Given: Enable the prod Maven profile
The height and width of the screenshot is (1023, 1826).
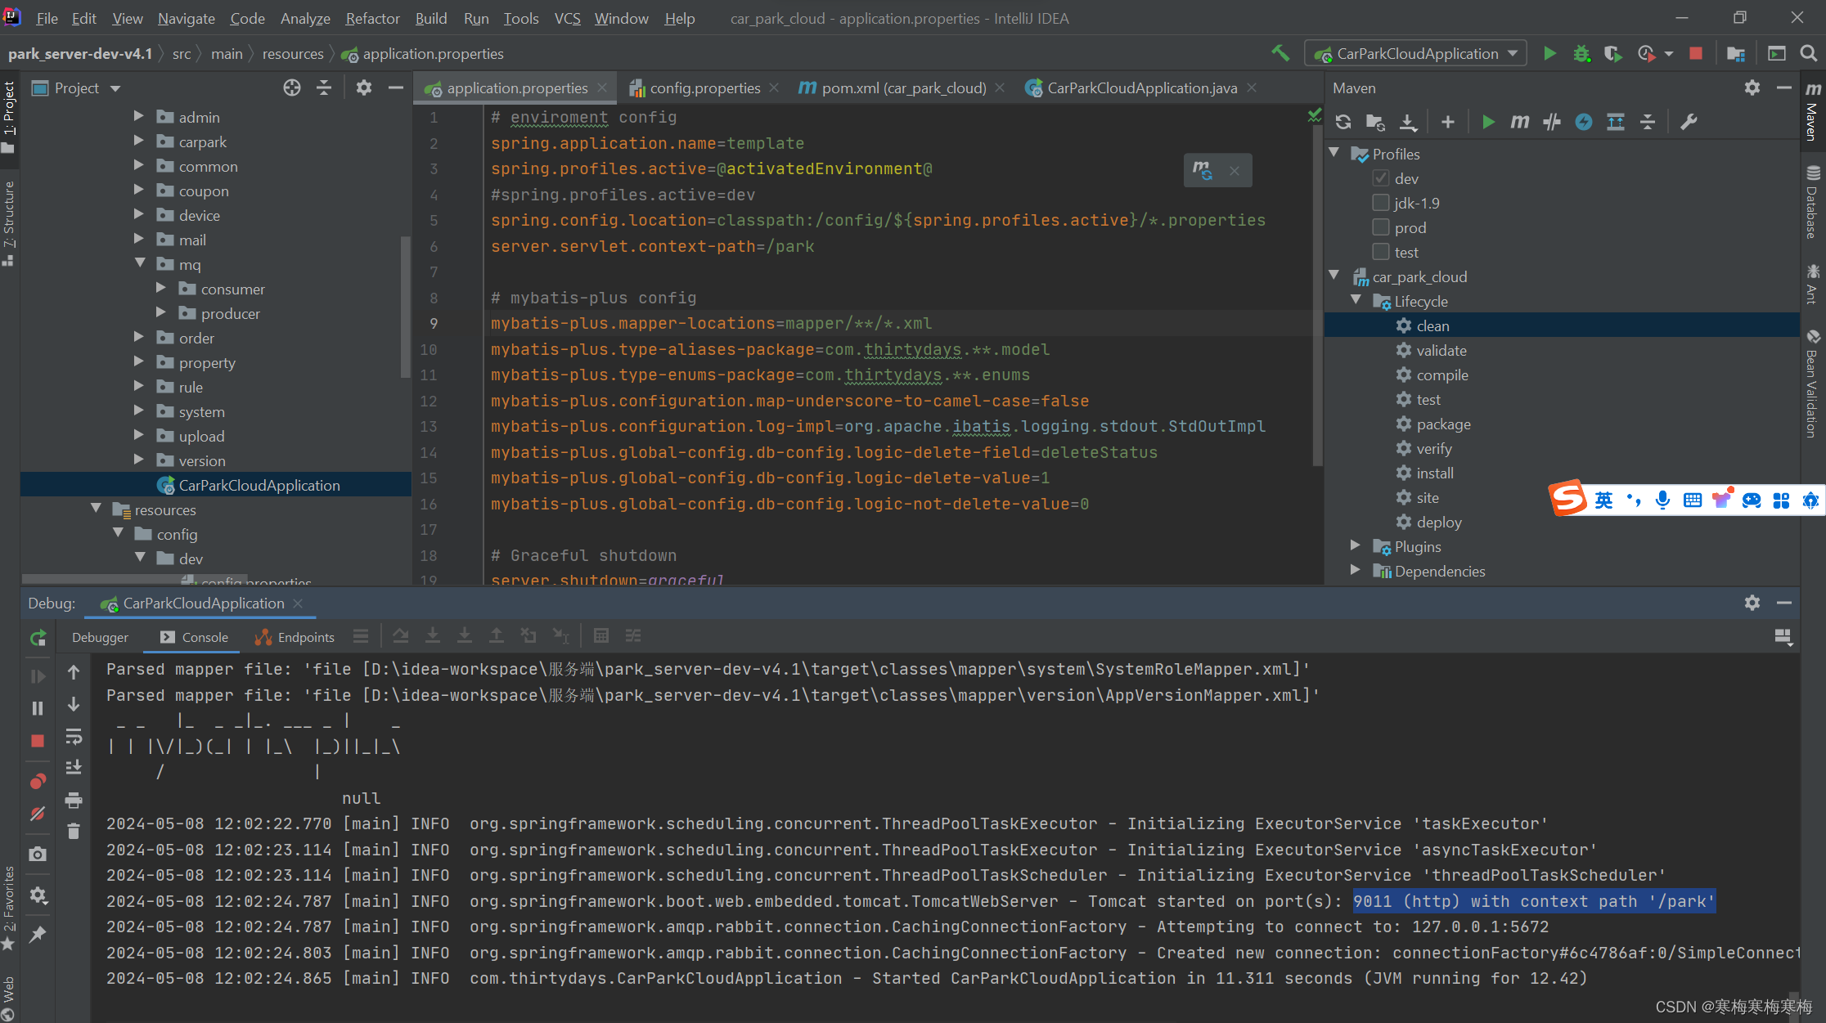Looking at the screenshot, I should 1381,227.
